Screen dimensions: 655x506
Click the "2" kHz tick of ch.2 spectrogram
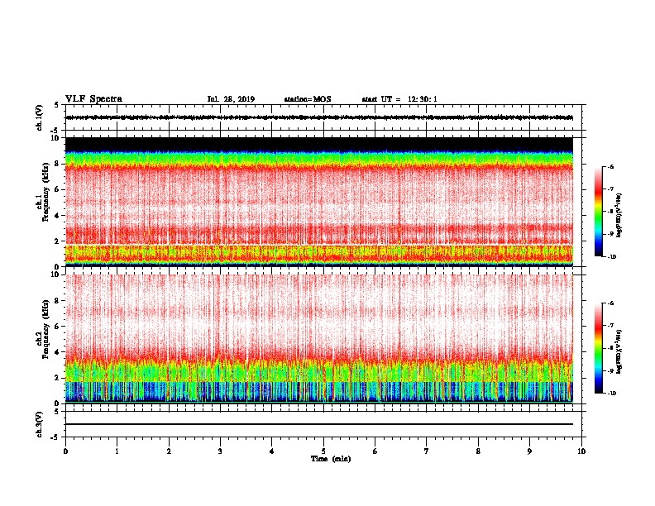[58, 378]
